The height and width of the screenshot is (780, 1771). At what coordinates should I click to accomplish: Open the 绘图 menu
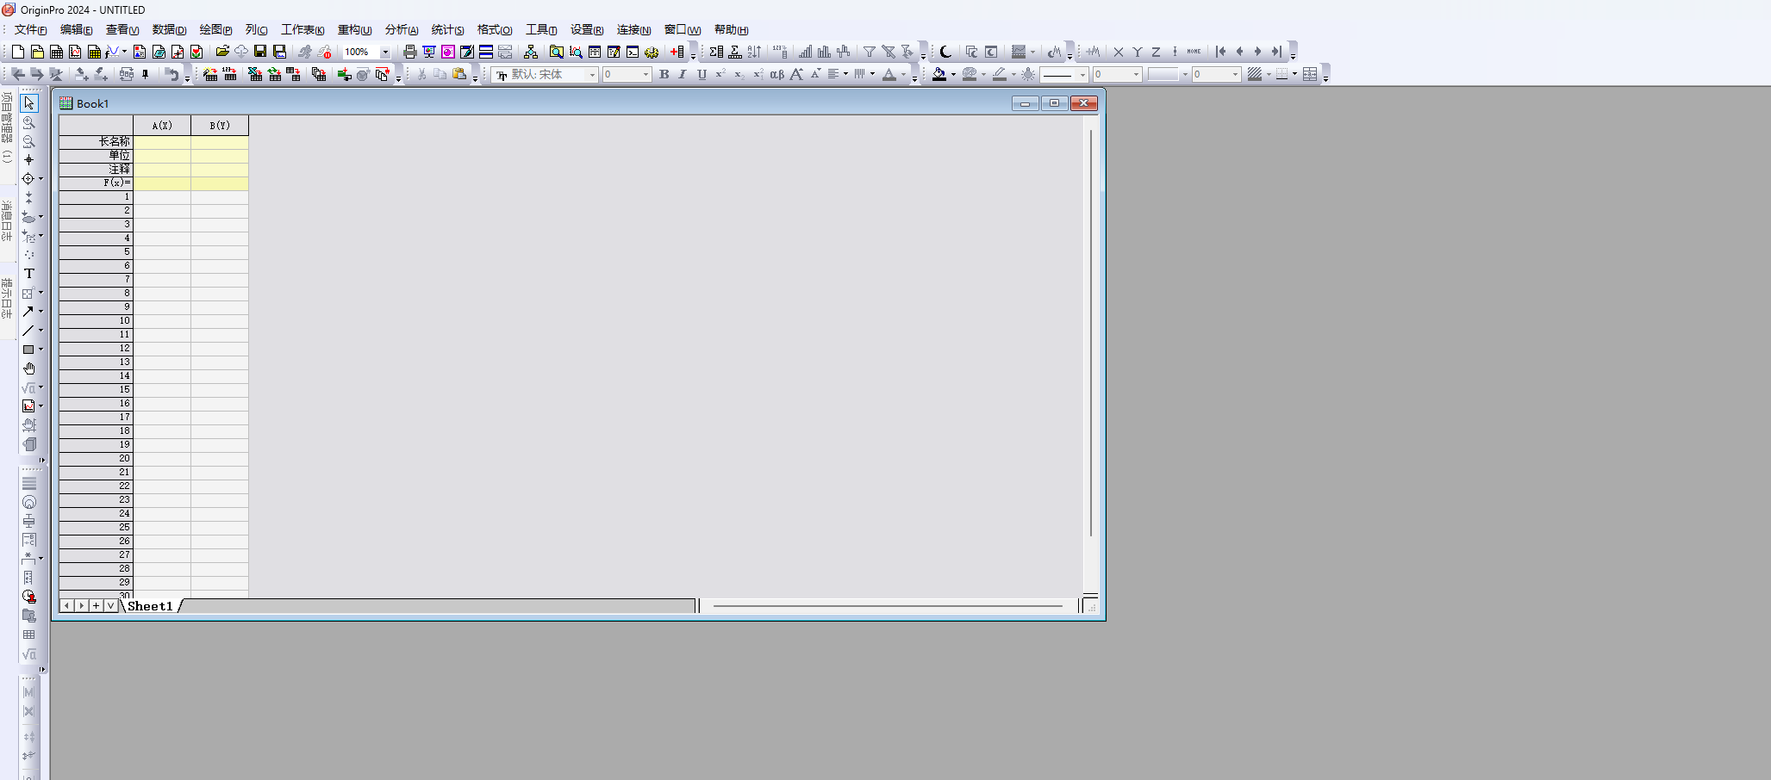pos(215,29)
